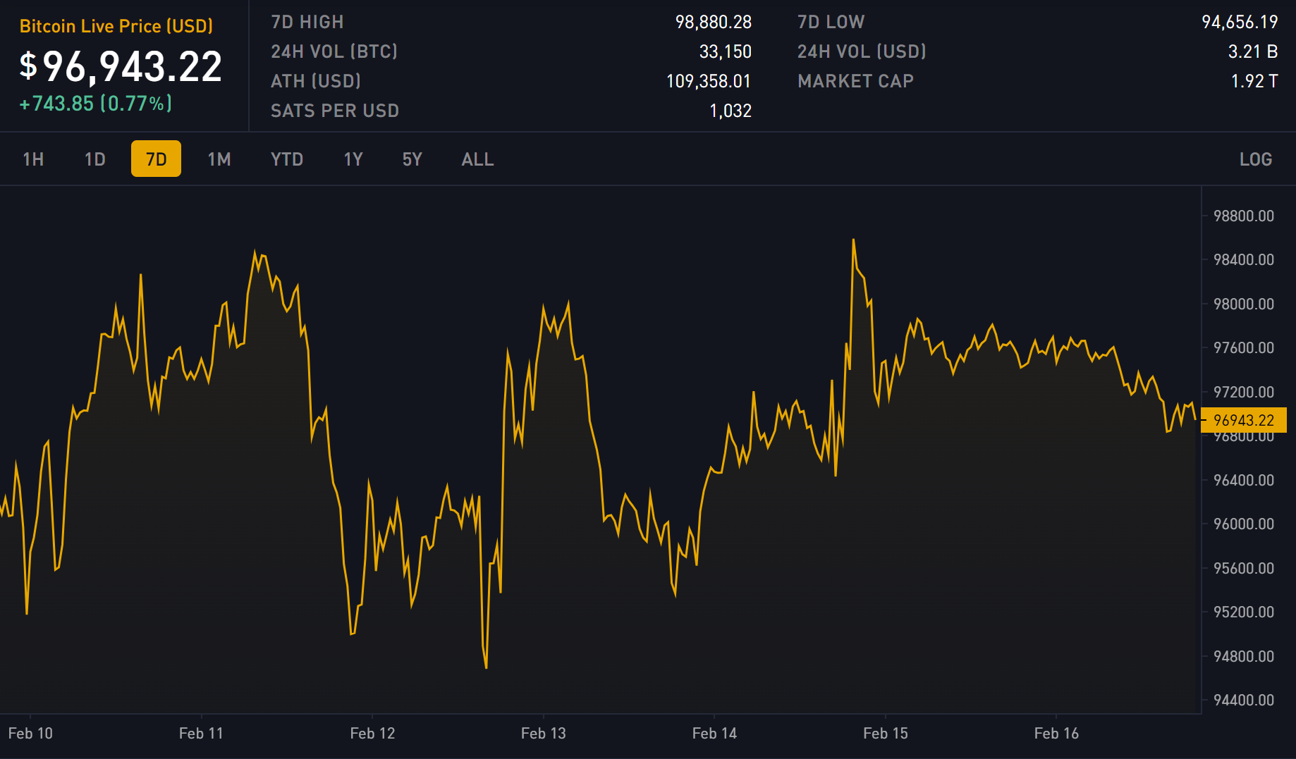Viewport: 1296px width, 759px height.
Task: Keep the 7D timeframe selected
Action: tap(155, 159)
